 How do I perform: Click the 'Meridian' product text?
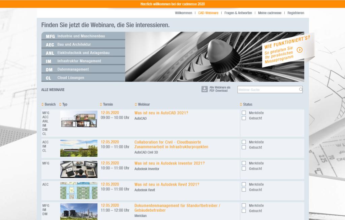pos(140,216)
